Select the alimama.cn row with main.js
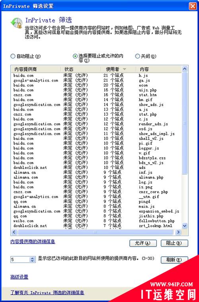The height and width of the screenshot is (302, 199). (x=96, y=207)
